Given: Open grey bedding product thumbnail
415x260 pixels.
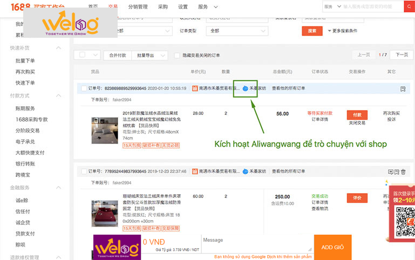Looking at the screenshot, I should (x=105, y=131).
